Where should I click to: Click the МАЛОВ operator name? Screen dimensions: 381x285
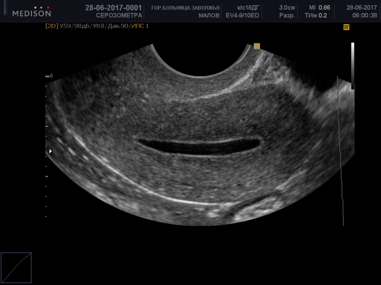(209, 16)
